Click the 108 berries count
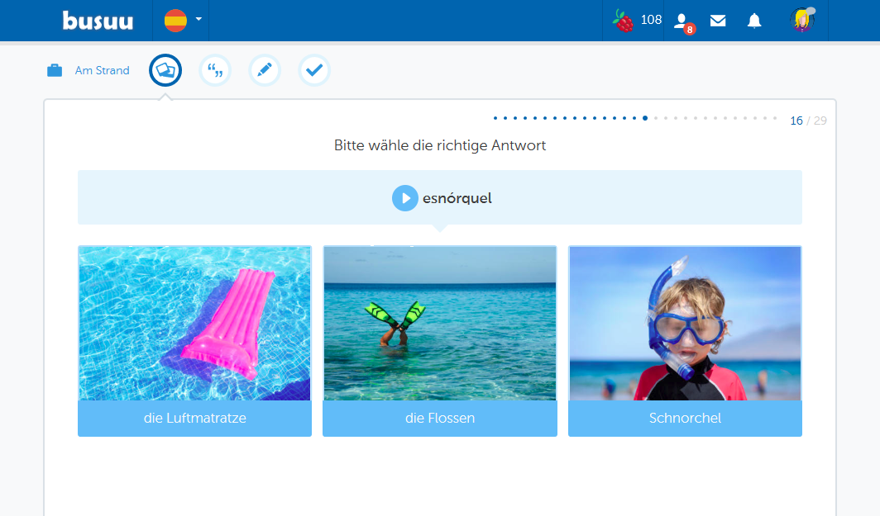The height and width of the screenshot is (516, 880). tap(651, 20)
